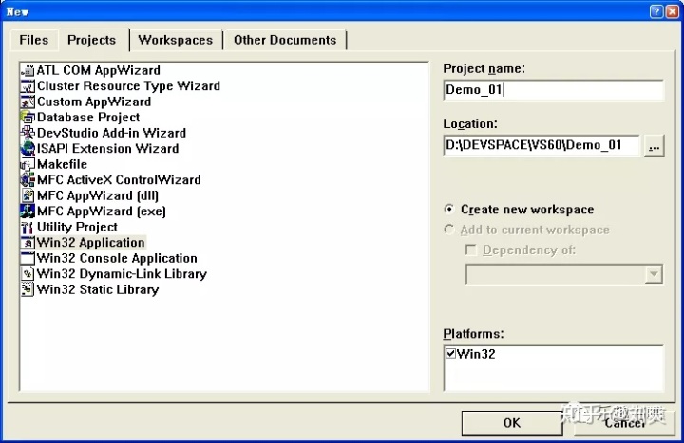Click the Win32 Application icon
The height and width of the screenshot is (443, 684).
(x=28, y=243)
